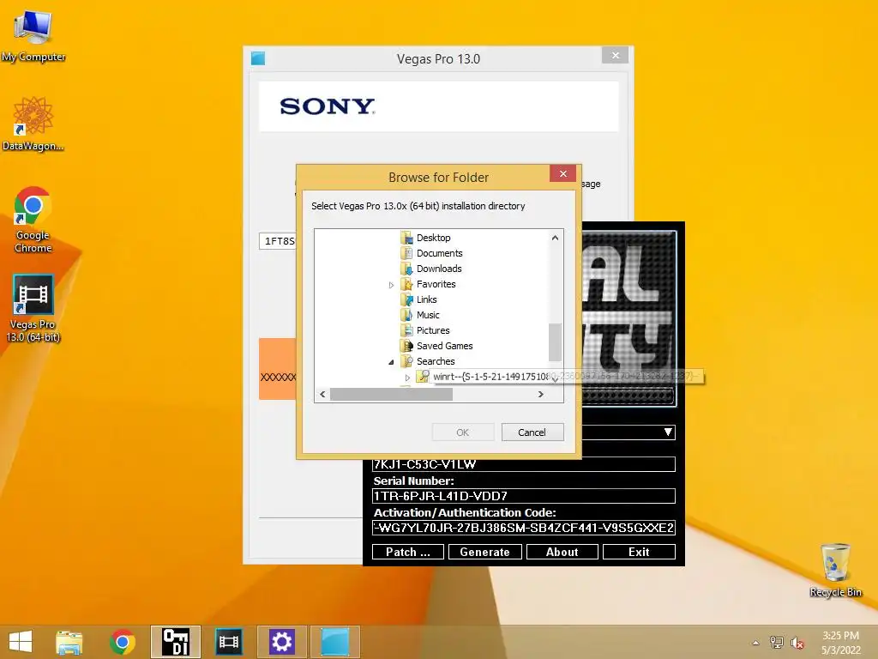Select the Links folder in the tree

[x=427, y=299]
